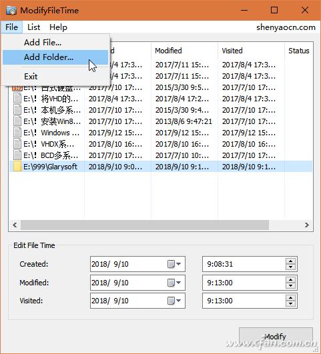Click the file icon of 本机多系 row
The width and height of the screenshot is (321, 354).
(x=17, y=110)
